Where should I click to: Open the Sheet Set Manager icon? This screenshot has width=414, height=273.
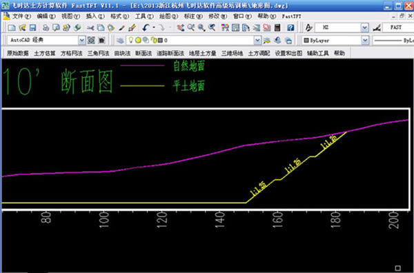256,28
